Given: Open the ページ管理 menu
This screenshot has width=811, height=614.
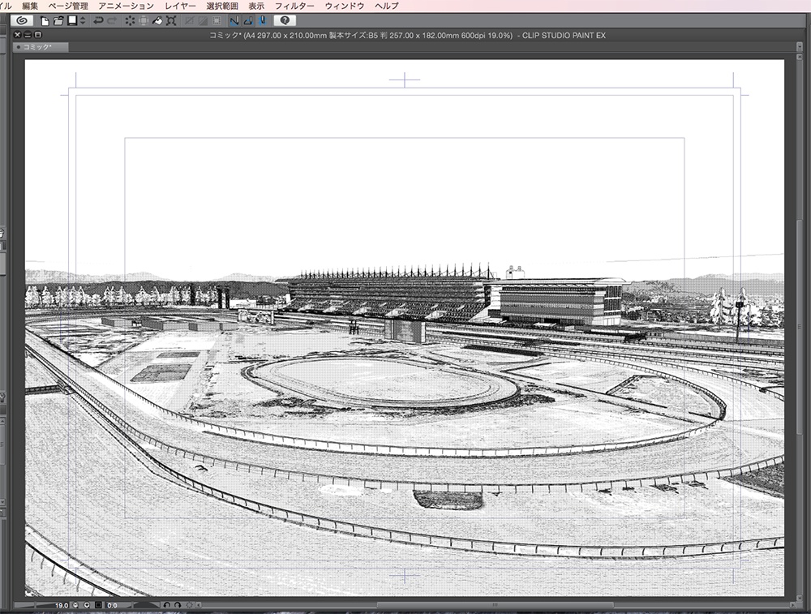Looking at the screenshot, I should tap(68, 6).
